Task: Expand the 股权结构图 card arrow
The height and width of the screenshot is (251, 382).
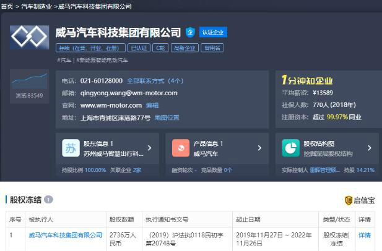Action: point(370,148)
